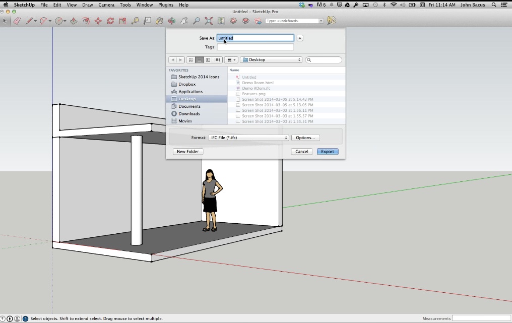Select the Tape Measure tool
Screen dimensions: 512x323
[135, 21]
